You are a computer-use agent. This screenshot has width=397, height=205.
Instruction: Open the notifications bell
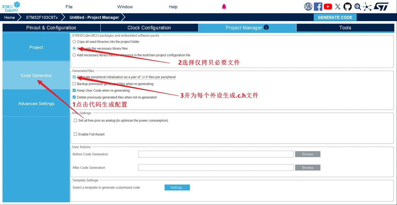(x=224, y=7)
